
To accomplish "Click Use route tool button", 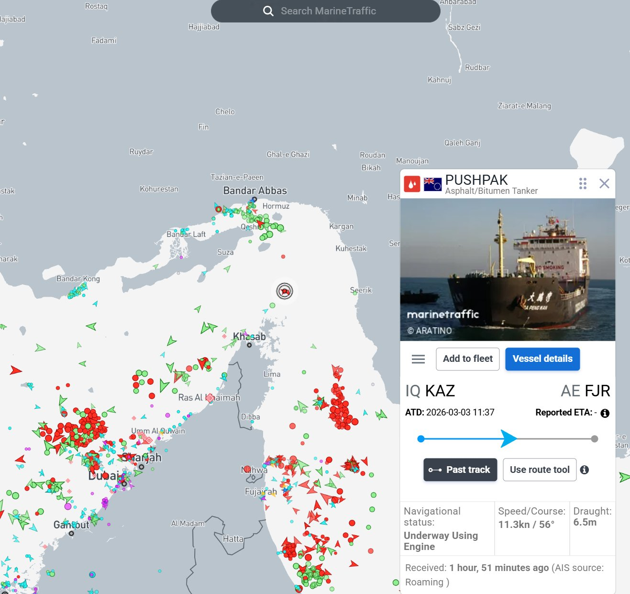I will point(540,470).
